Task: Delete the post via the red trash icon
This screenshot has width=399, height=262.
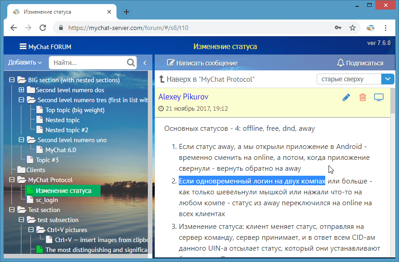Action: tap(363, 97)
